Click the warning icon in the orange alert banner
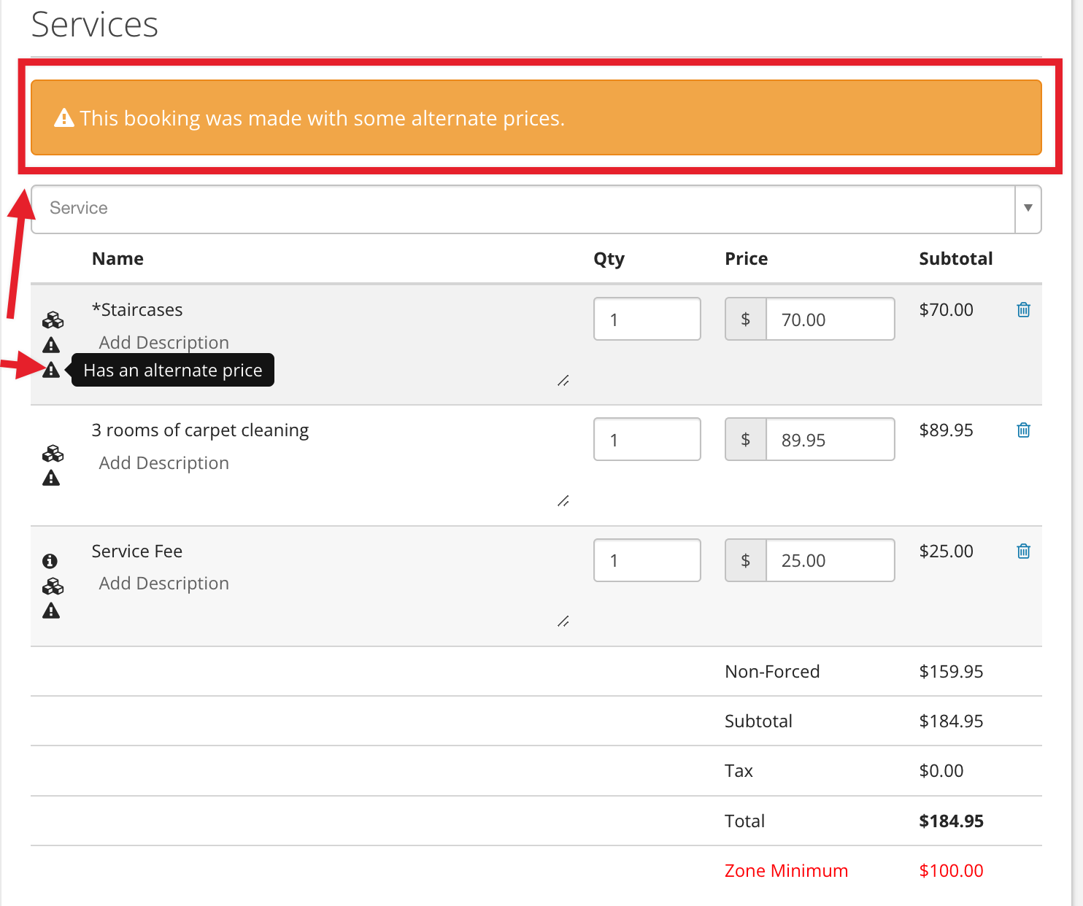1083x906 pixels. (64, 117)
